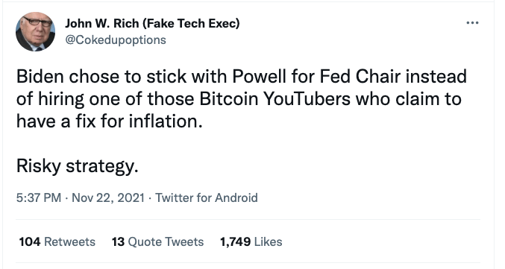The width and height of the screenshot is (505, 269).
Task: Open the Twitter for Android source link
Action: [x=207, y=197]
